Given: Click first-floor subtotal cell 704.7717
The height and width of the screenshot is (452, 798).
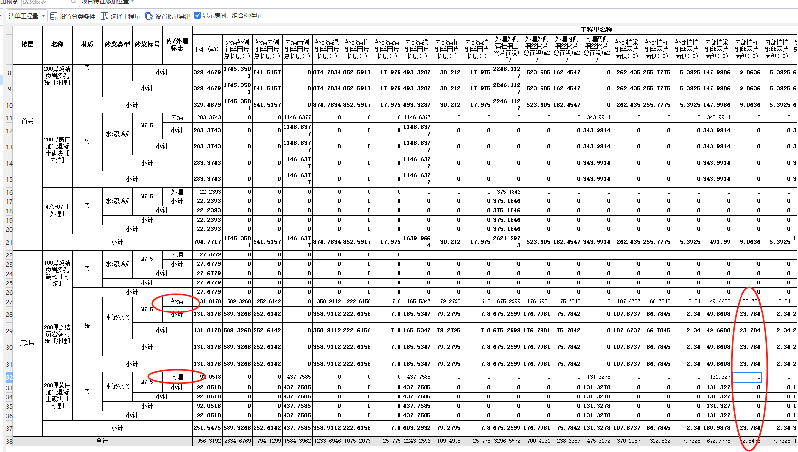Looking at the screenshot, I should point(207,242).
